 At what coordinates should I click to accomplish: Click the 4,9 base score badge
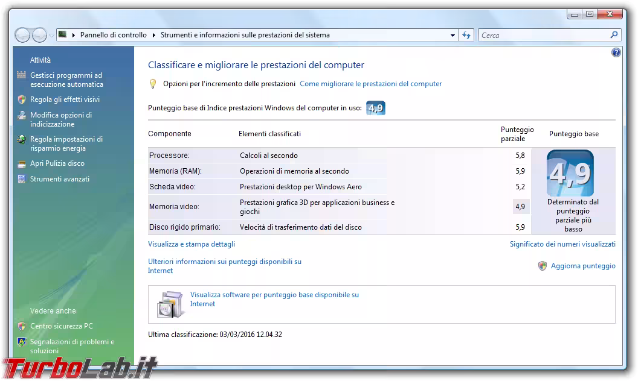click(x=570, y=174)
